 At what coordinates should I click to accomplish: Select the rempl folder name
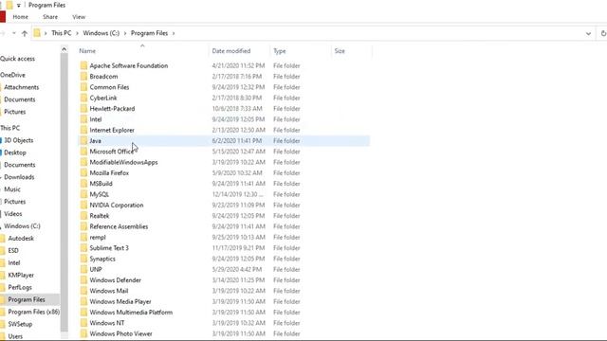(98, 238)
